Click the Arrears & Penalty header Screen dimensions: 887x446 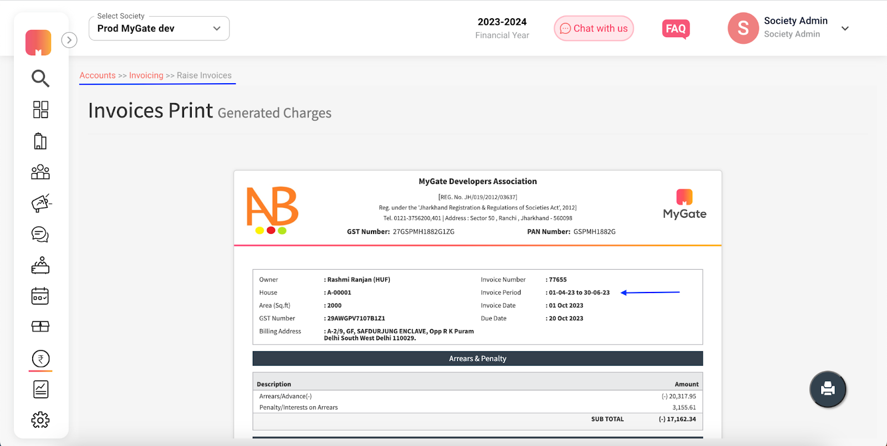[x=478, y=358]
